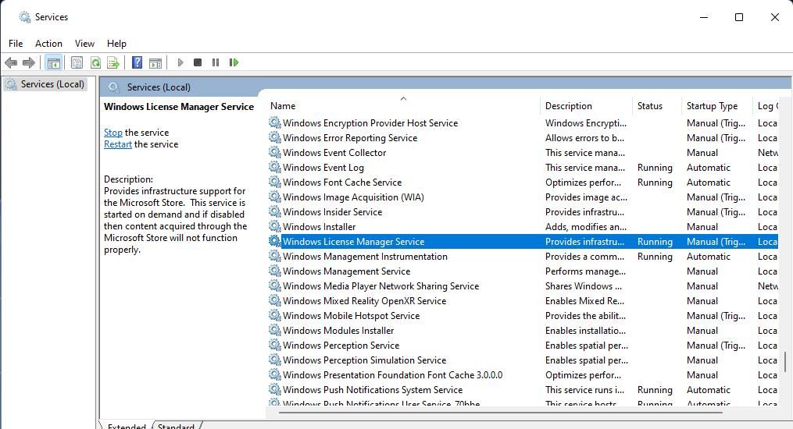The width and height of the screenshot is (793, 429).
Task: Click 'Enables Mixed Re...' description cell
Action: tap(584, 301)
